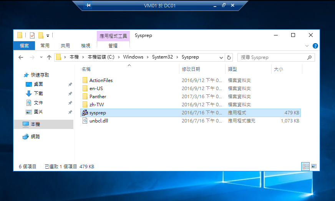Open the 管理 (Manage) ribbon tab

[x=113, y=46]
